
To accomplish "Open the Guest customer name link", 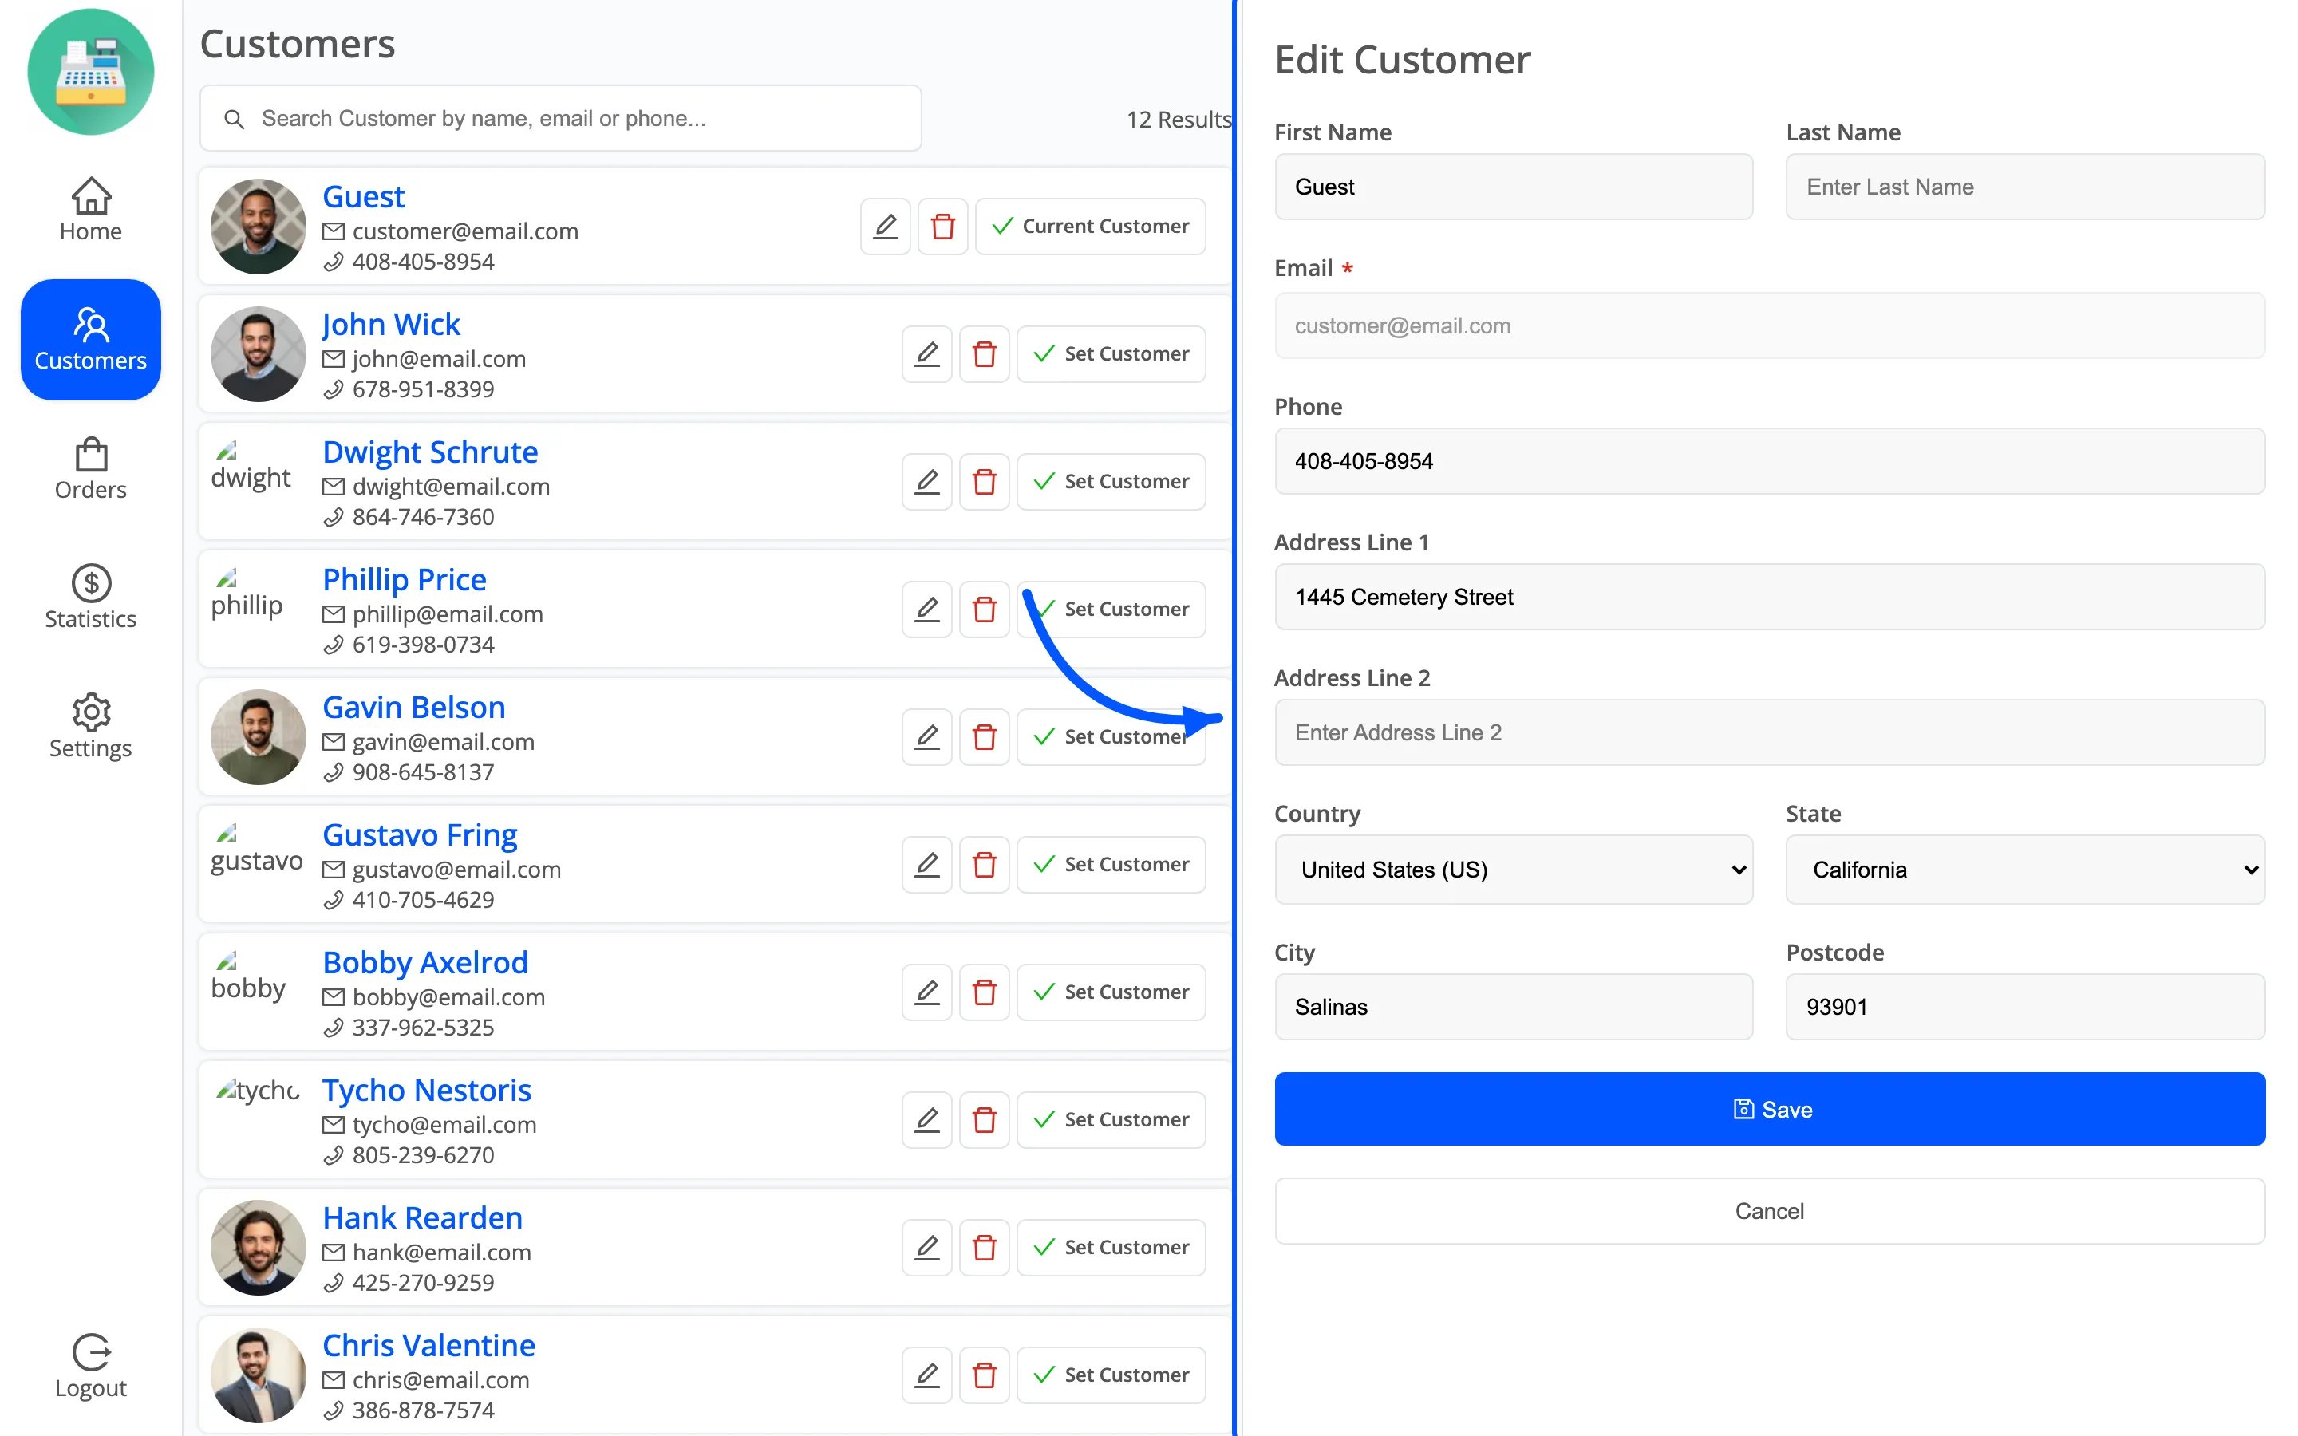I will click(364, 196).
